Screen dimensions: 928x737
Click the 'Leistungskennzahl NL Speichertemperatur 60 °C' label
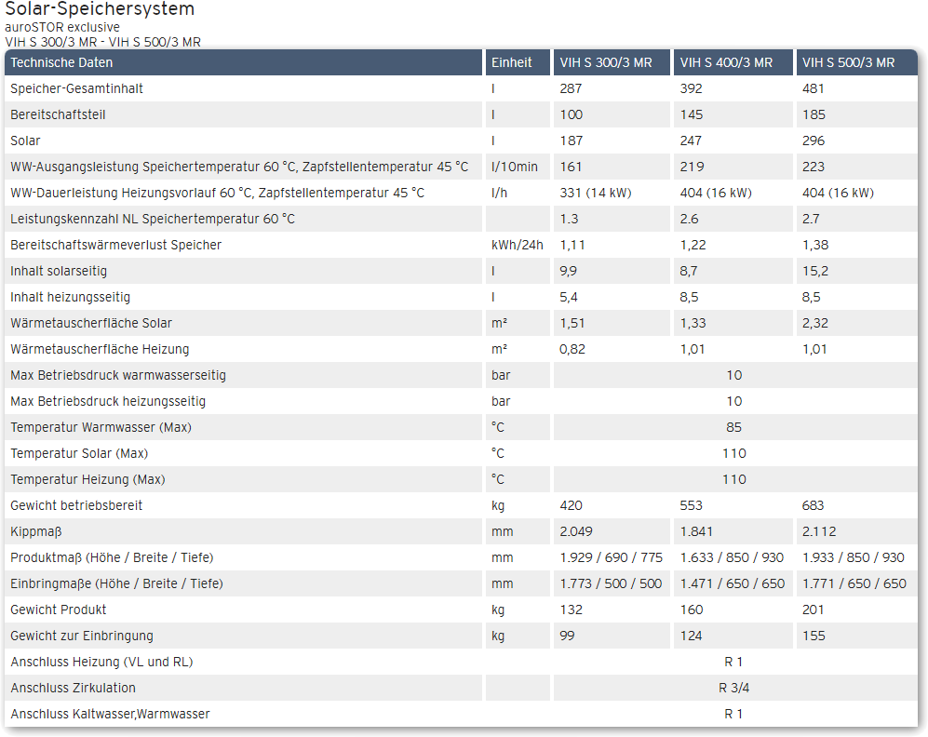(x=153, y=219)
